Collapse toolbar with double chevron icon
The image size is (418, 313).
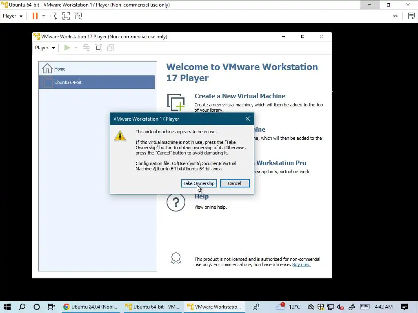tap(395, 16)
